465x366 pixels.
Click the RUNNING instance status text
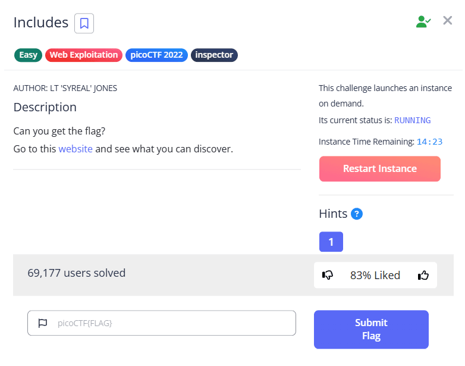point(412,120)
